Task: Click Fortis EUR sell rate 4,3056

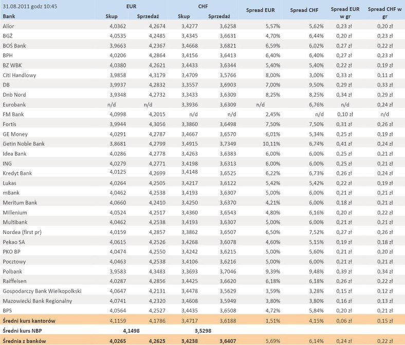Action: 157,124
